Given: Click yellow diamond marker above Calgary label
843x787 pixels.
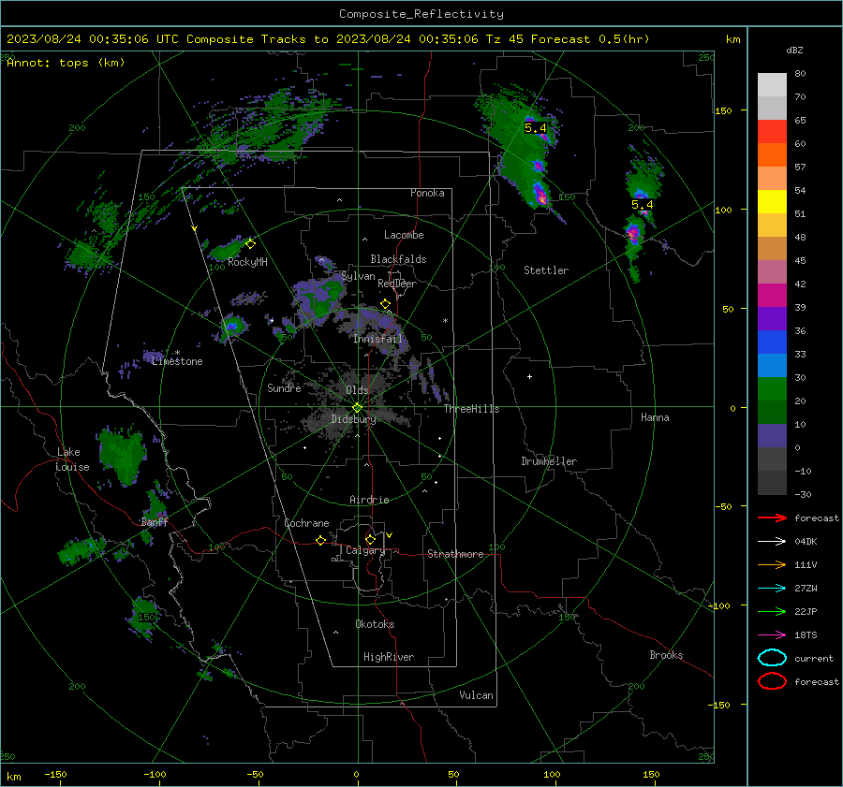Looking at the screenshot, I should [370, 539].
